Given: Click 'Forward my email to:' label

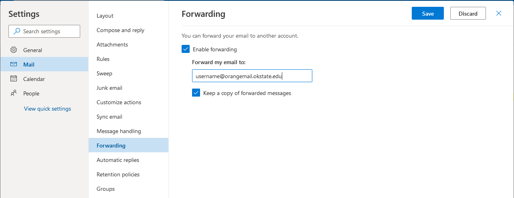Looking at the screenshot, I should pos(219,62).
